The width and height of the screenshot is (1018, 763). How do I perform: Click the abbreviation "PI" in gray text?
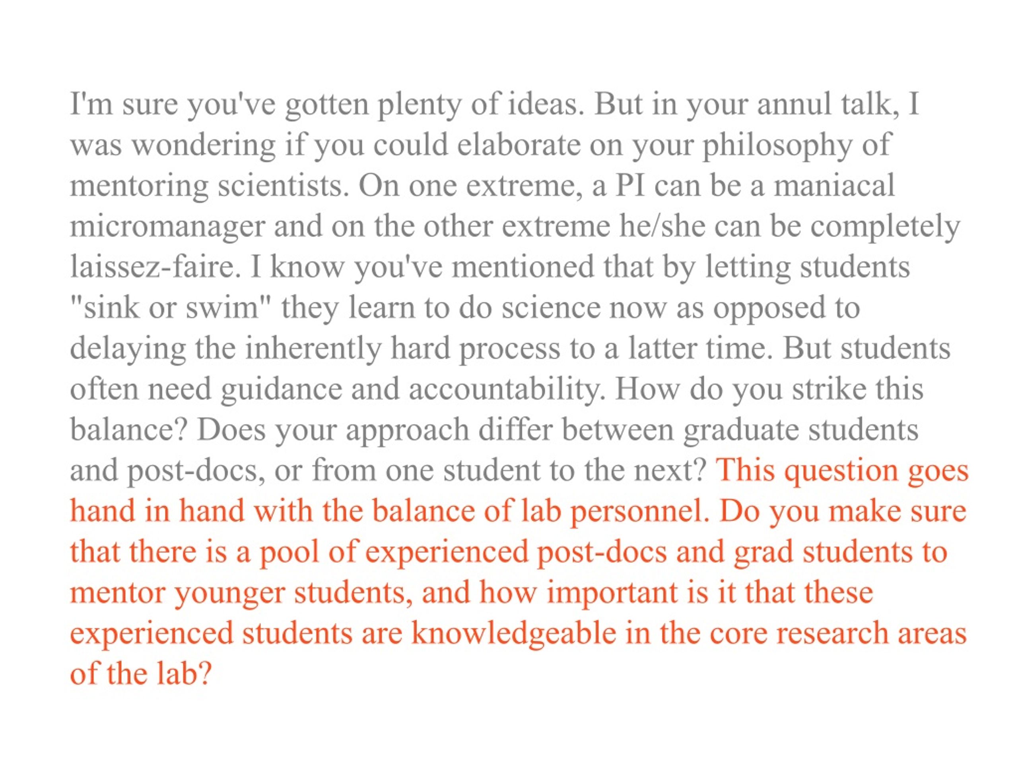pos(631,185)
